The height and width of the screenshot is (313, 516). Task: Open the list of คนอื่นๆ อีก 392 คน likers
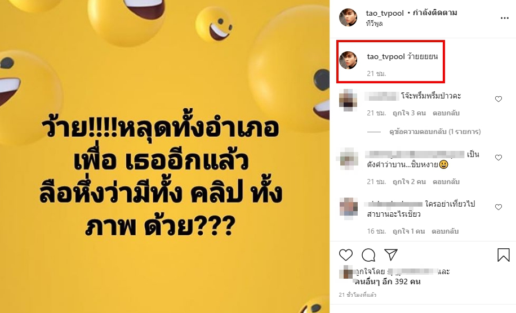[388, 282]
